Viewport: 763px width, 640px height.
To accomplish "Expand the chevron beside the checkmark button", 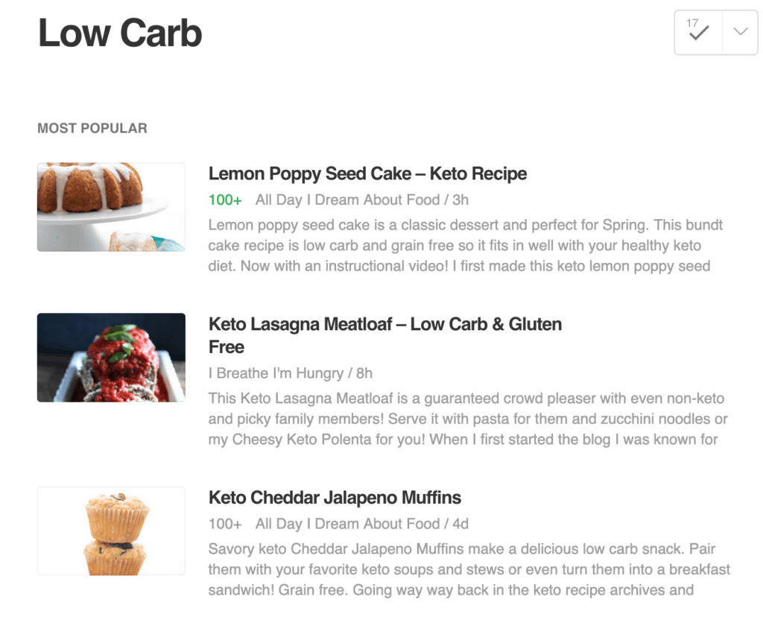I will 739,32.
